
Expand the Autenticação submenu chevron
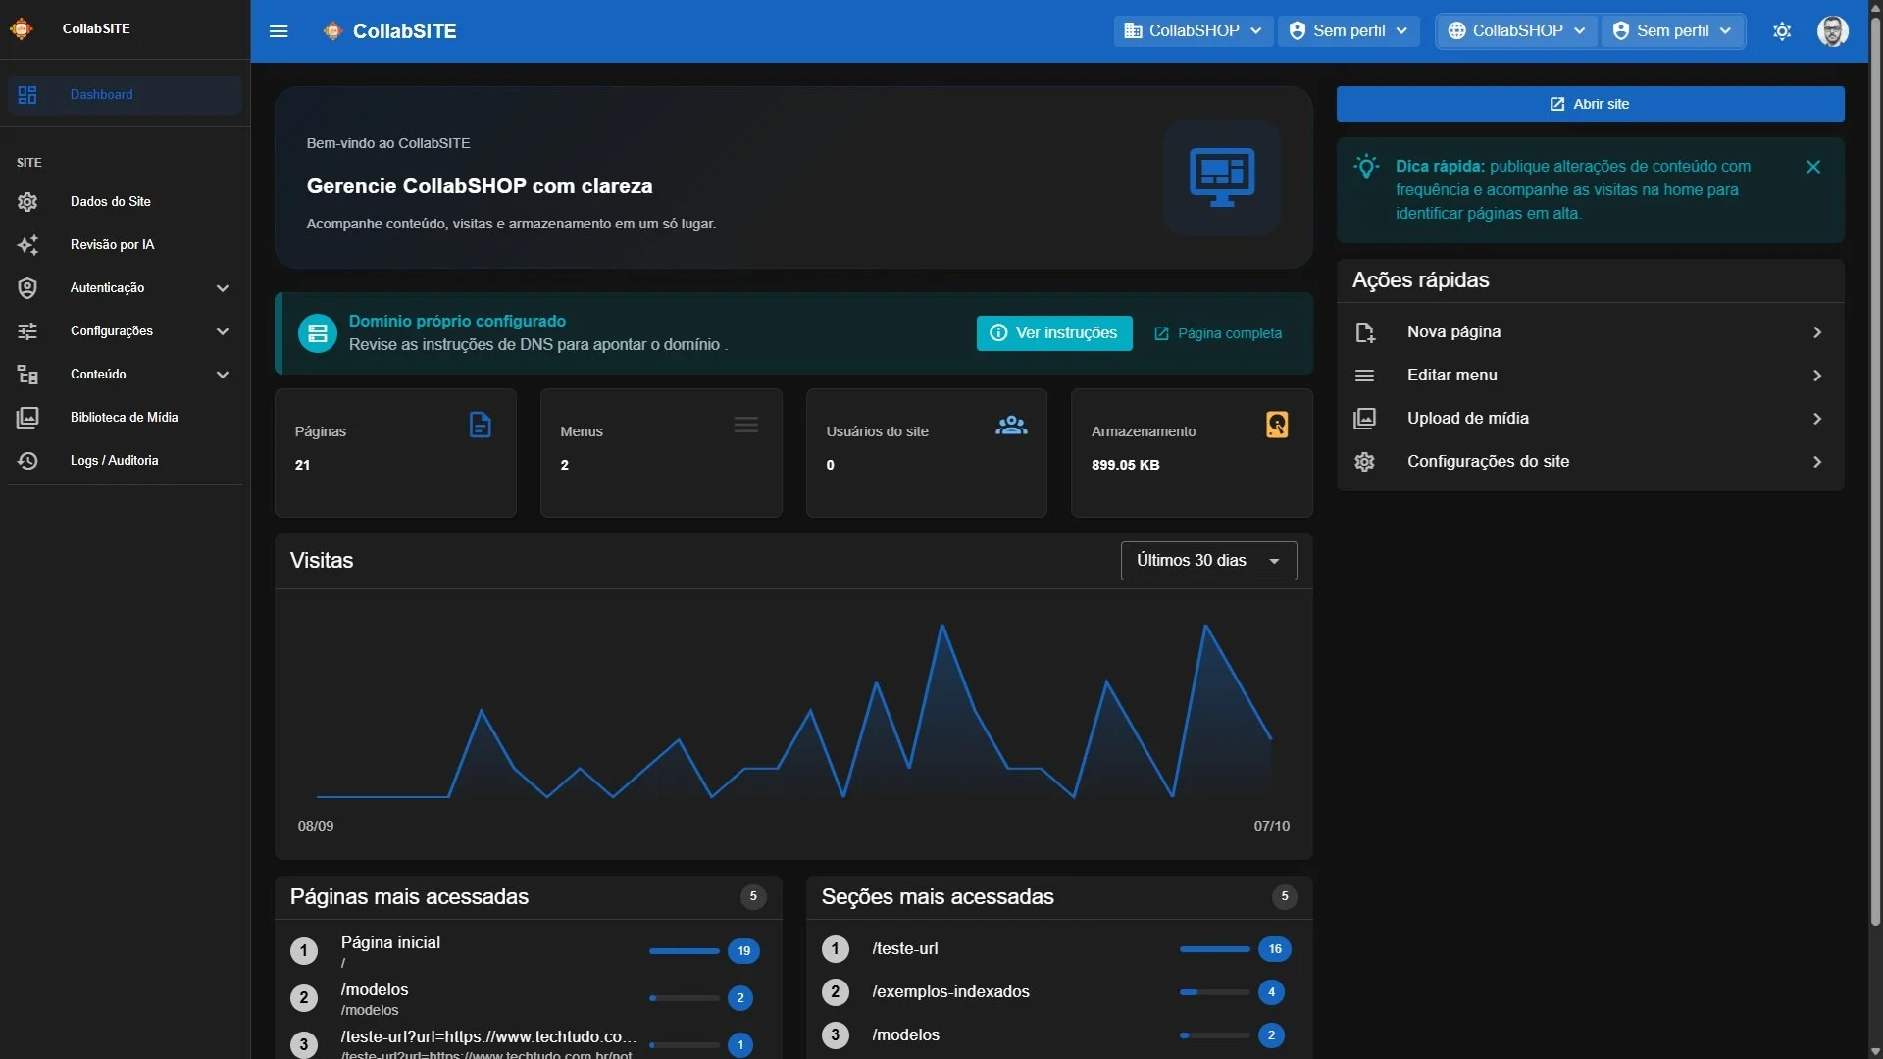pyautogui.click(x=223, y=288)
